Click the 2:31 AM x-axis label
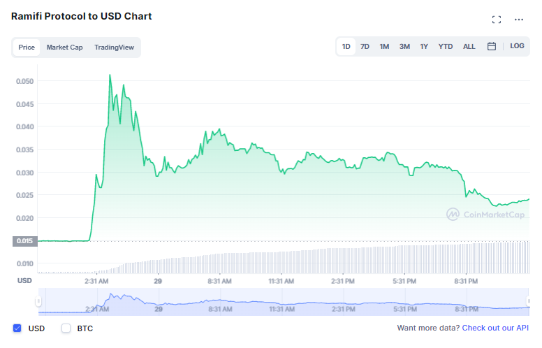The width and height of the screenshot is (542, 348). pos(96,281)
